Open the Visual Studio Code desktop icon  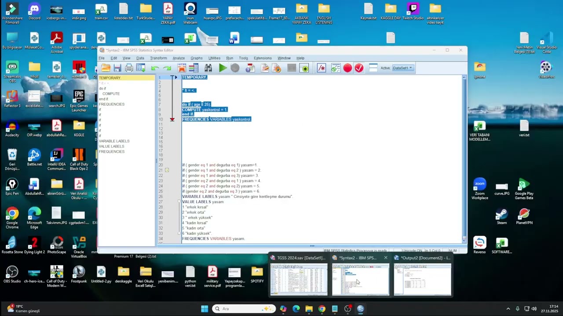[546, 43]
